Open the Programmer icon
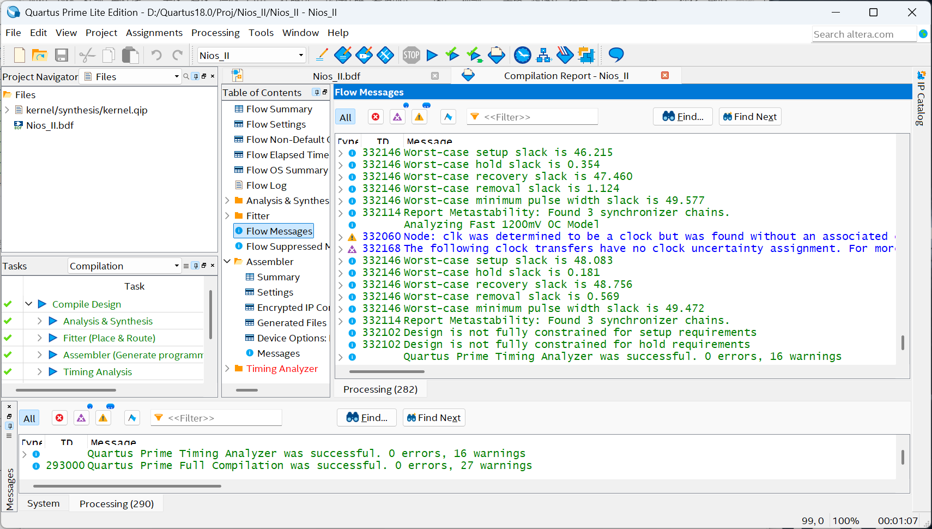 [x=565, y=55]
